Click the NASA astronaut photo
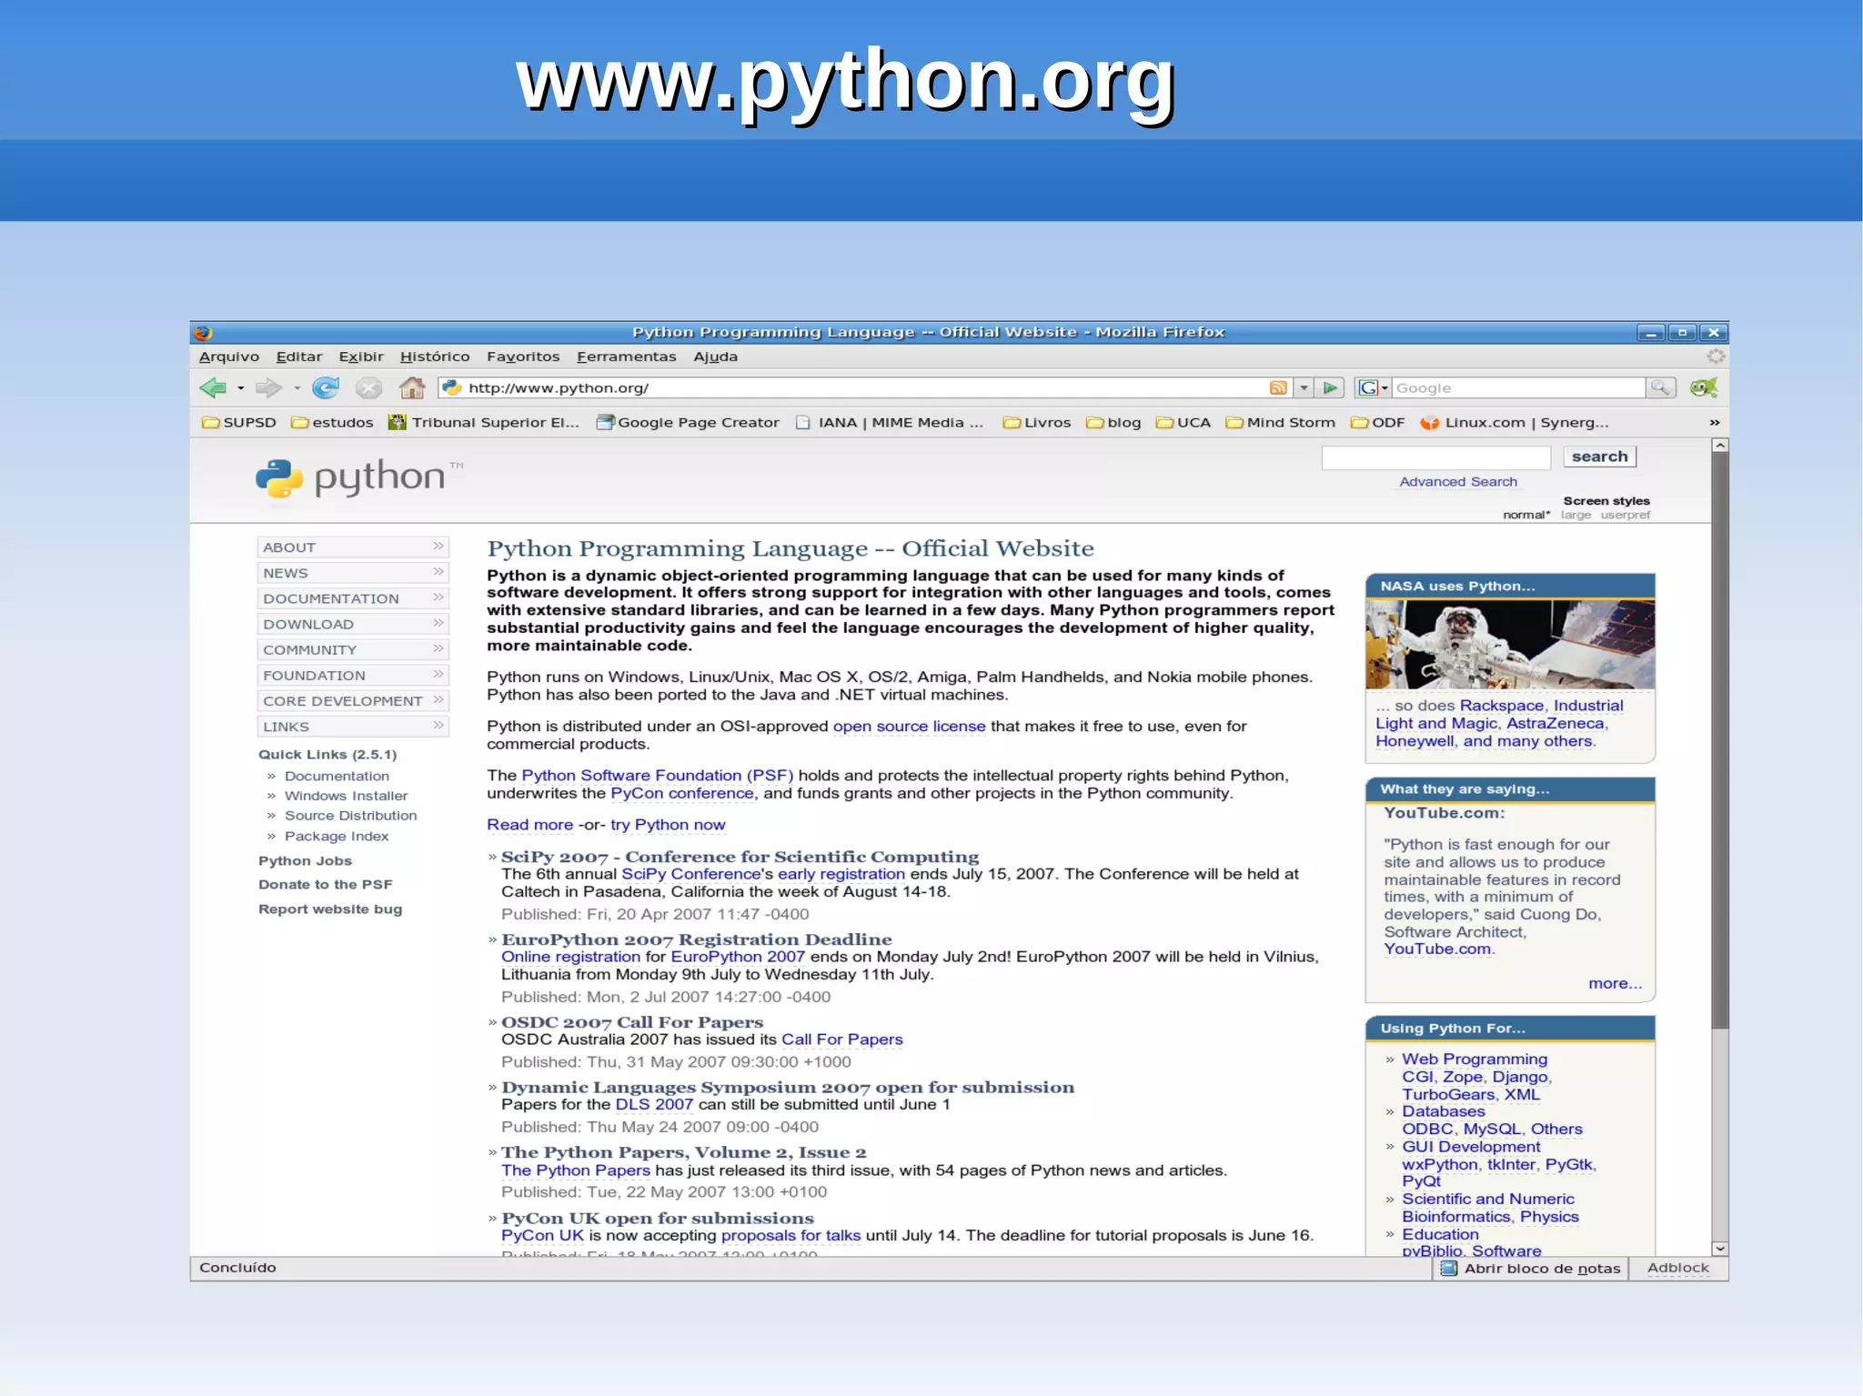Viewport: 1863px width, 1396px height. click(1510, 644)
